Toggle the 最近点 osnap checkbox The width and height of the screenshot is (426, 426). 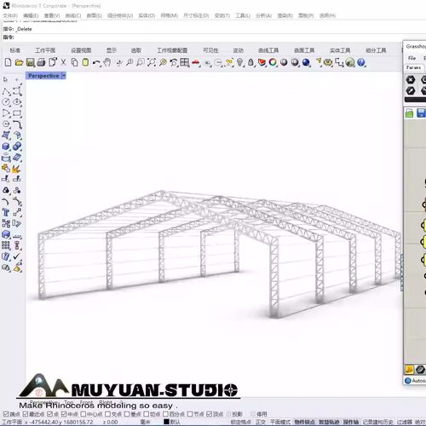coord(26,414)
